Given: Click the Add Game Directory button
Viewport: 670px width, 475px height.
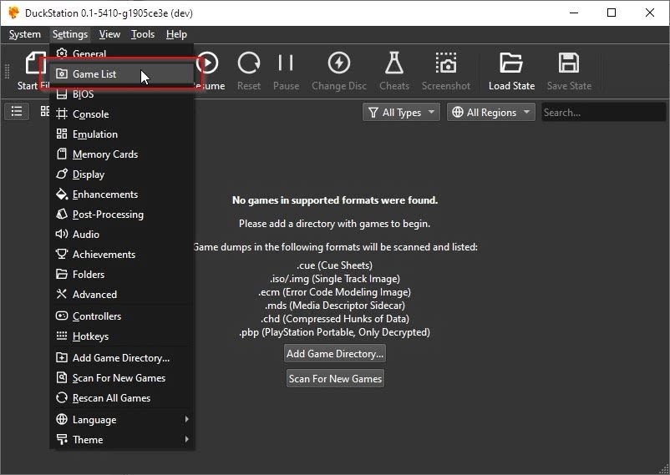Looking at the screenshot, I should [335, 354].
